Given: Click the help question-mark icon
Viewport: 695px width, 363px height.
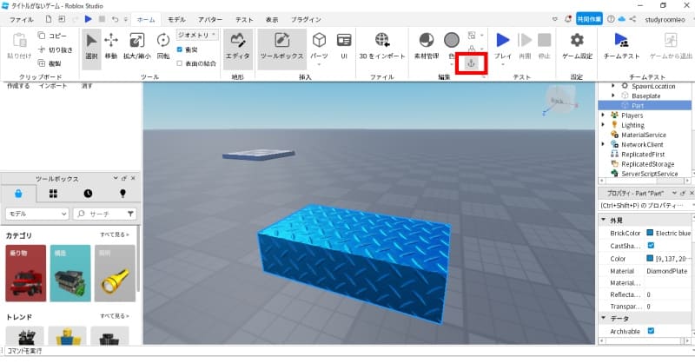Looking at the screenshot, I should tap(611, 19).
